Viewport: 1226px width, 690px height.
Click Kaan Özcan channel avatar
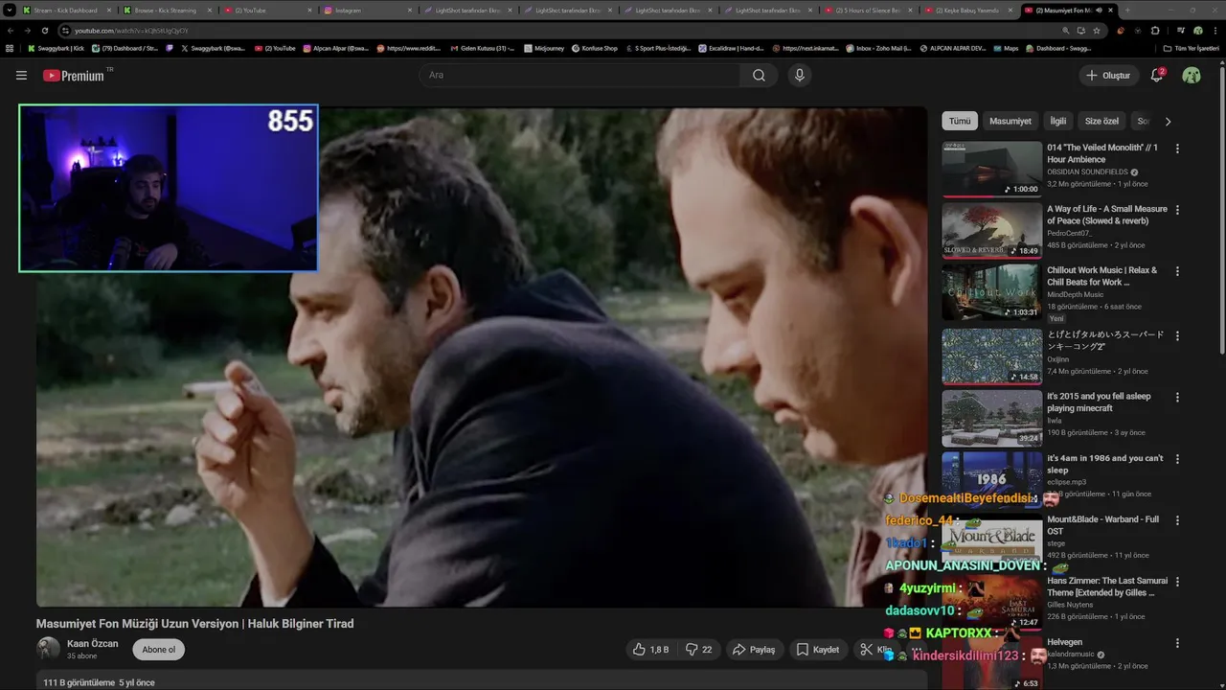(48, 649)
